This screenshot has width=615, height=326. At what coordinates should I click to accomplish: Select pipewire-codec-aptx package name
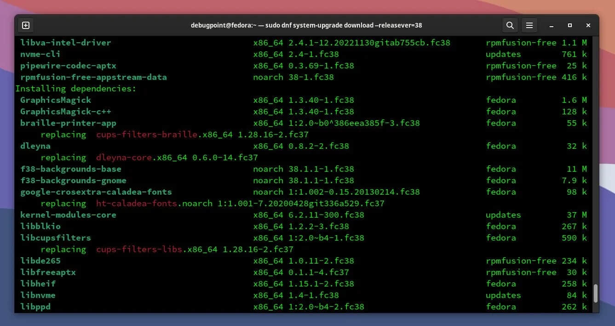68,66
